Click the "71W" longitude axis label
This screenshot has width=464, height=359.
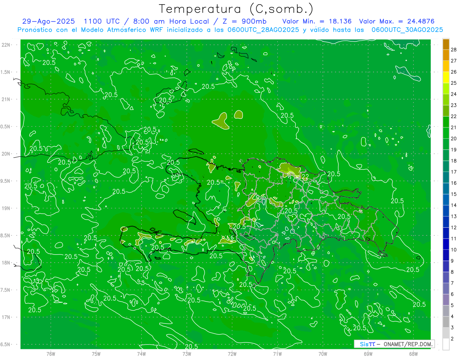pyautogui.click(x=277, y=354)
